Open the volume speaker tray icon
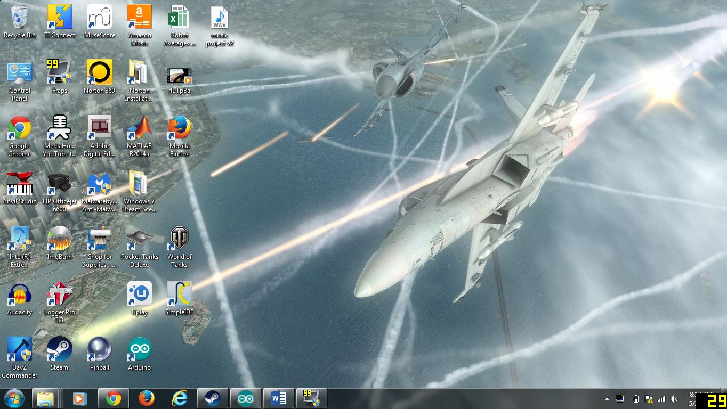The image size is (727, 409). click(674, 399)
